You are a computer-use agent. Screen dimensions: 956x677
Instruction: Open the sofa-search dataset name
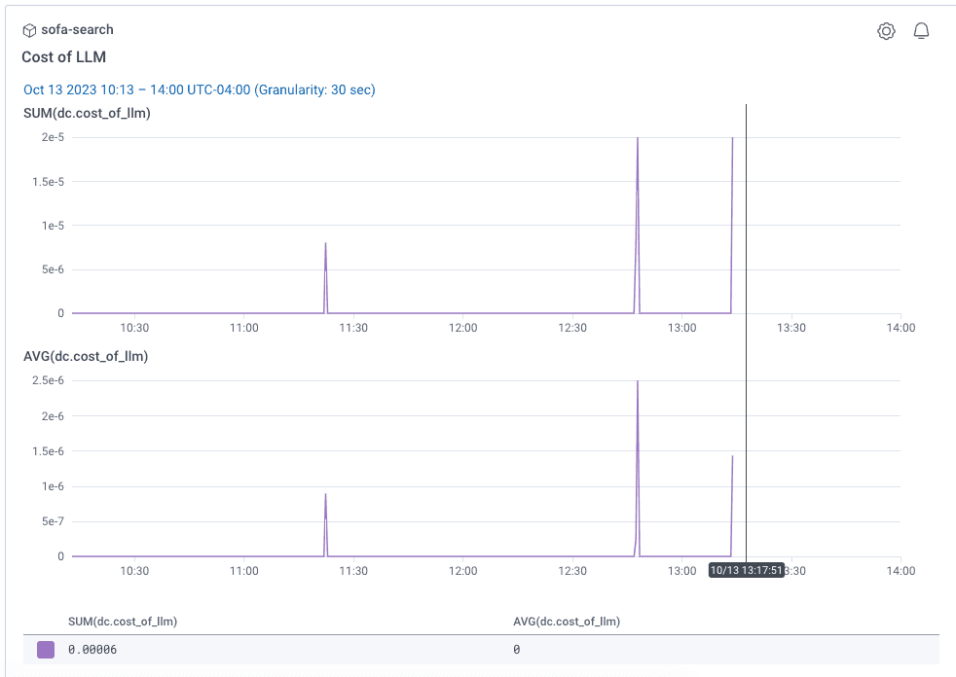pos(77,30)
